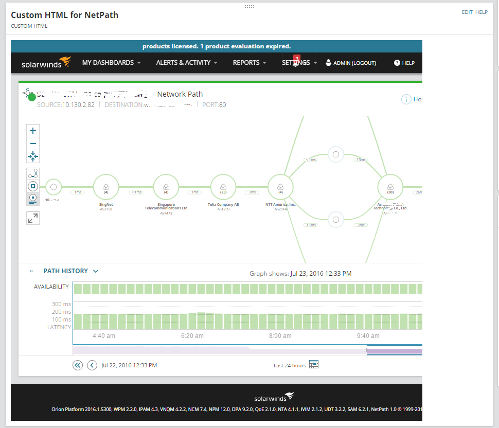Toggle the node labels view icon
This screenshot has width=499, height=428.
(33, 199)
